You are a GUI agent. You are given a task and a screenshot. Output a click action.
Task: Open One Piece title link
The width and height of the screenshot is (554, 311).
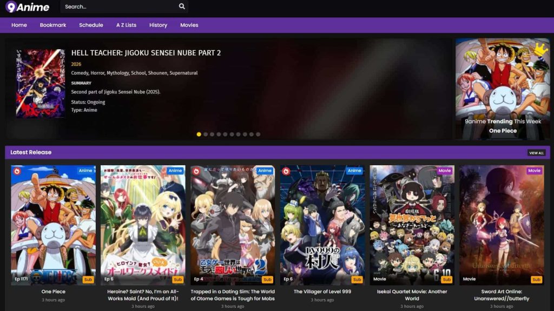pyautogui.click(x=54, y=292)
